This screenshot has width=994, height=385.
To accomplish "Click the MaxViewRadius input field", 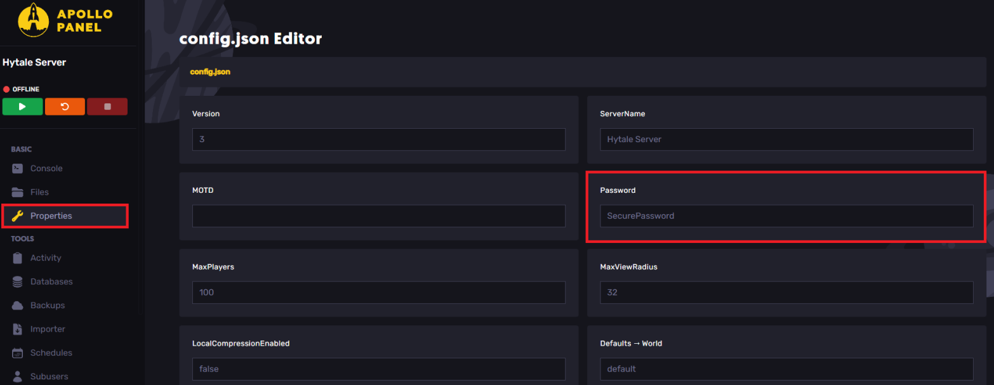I will 786,292.
